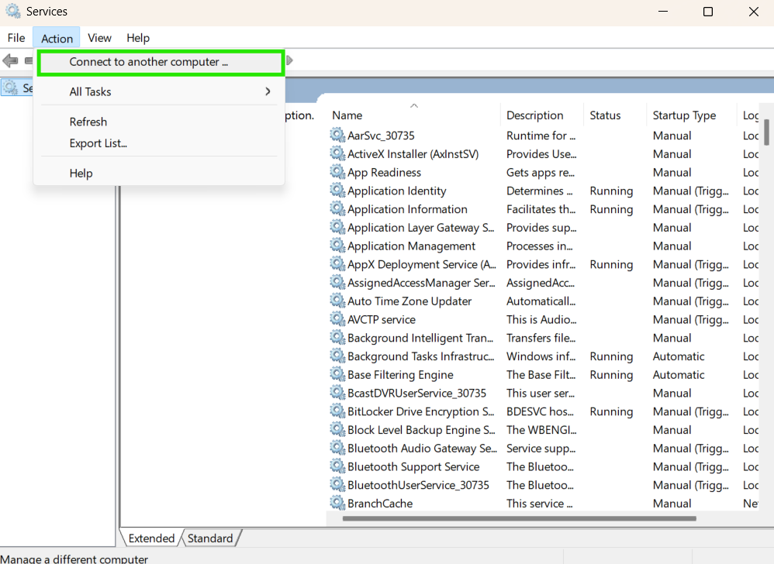
Task: Select Help in the Action dropdown menu
Action: pos(81,173)
